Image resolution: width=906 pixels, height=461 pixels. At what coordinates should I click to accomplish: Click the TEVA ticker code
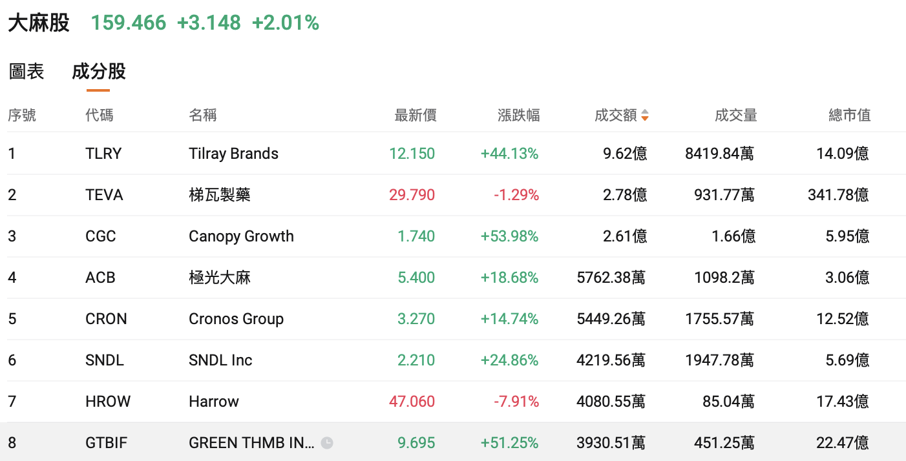pos(104,195)
